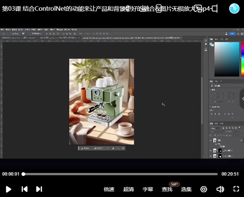Viewport: 244px width, 197px height.
Task: Open the 倍速 playback speed menu
Action: pyautogui.click(x=109, y=189)
